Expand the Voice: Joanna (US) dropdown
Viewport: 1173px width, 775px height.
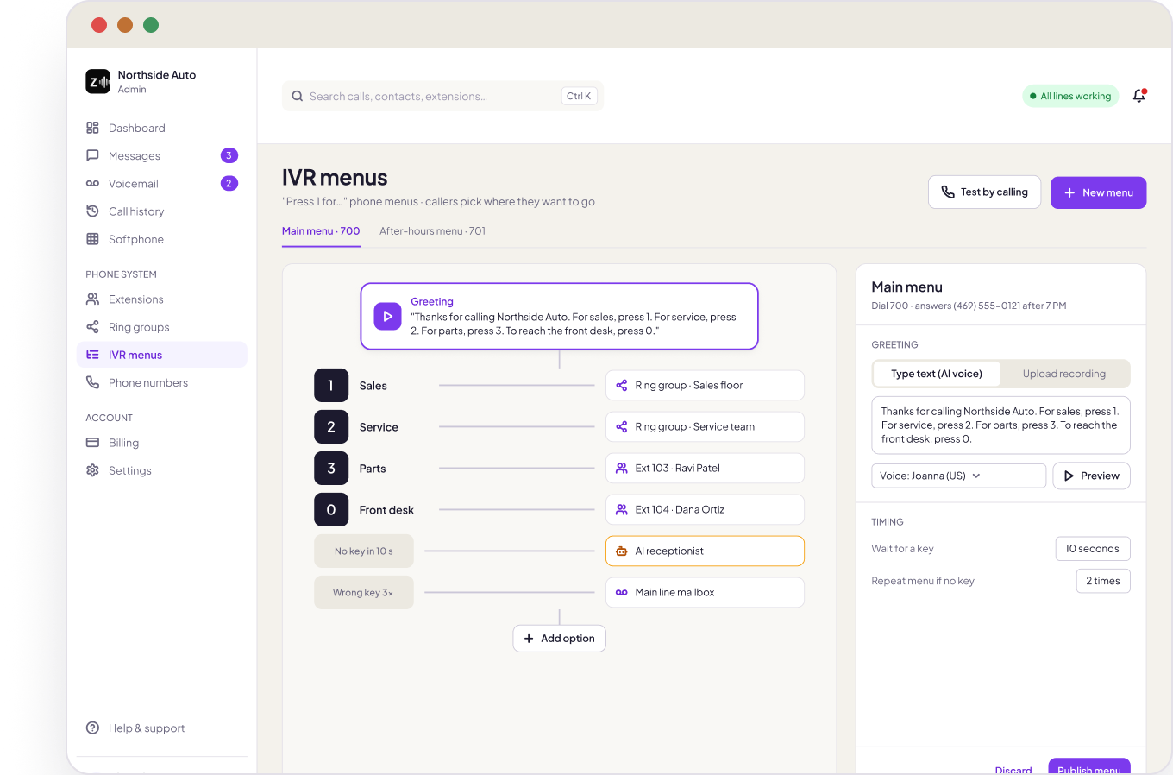(x=958, y=476)
